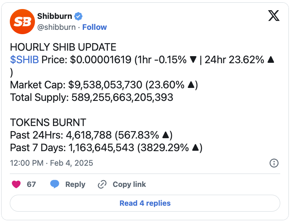Click the chain link icon
The width and height of the screenshot is (292, 223).
coord(102,184)
